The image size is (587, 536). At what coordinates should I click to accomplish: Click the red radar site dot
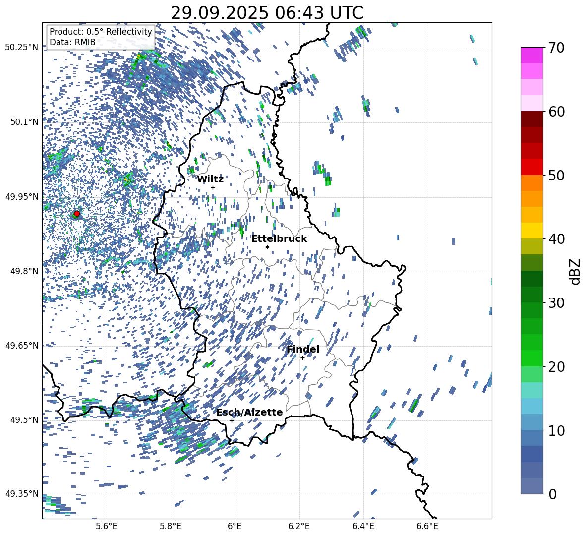(77, 214)
